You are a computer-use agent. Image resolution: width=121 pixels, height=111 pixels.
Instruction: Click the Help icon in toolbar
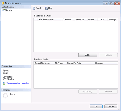[x=46, y=8]
